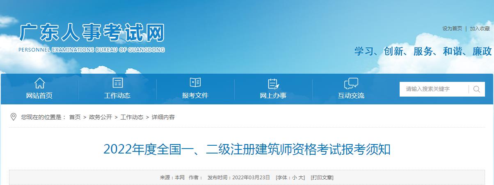The width and height of the screenshot is (494, 185).
Task: Go to 网上办事 in the navigation bar
Action: point(273,96)
